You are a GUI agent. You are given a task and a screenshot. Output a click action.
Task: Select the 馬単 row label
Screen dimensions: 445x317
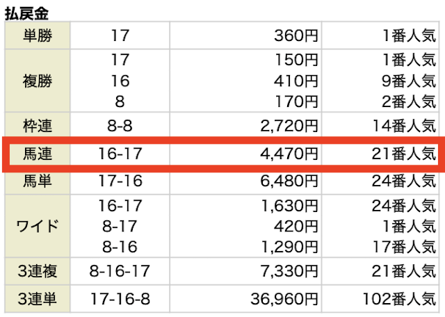[38, 181]
